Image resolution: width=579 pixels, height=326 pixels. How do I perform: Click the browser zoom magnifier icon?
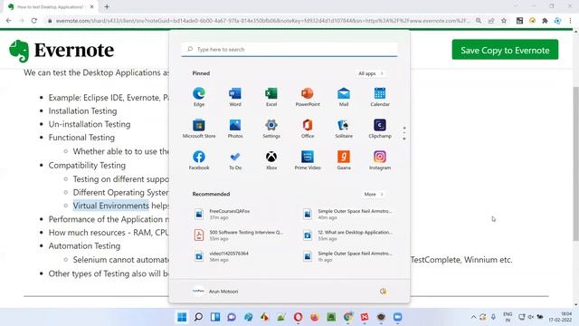coord(479,21)
